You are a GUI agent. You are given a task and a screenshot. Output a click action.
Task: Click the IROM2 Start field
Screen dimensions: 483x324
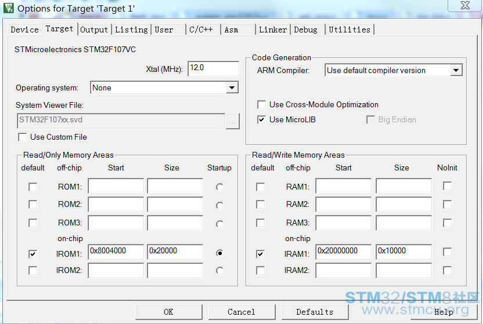coord(116,271)
